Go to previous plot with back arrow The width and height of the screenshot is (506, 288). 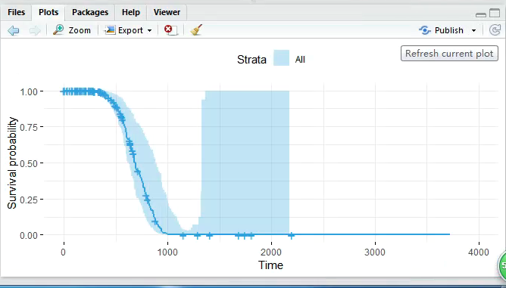pos(13,30)
